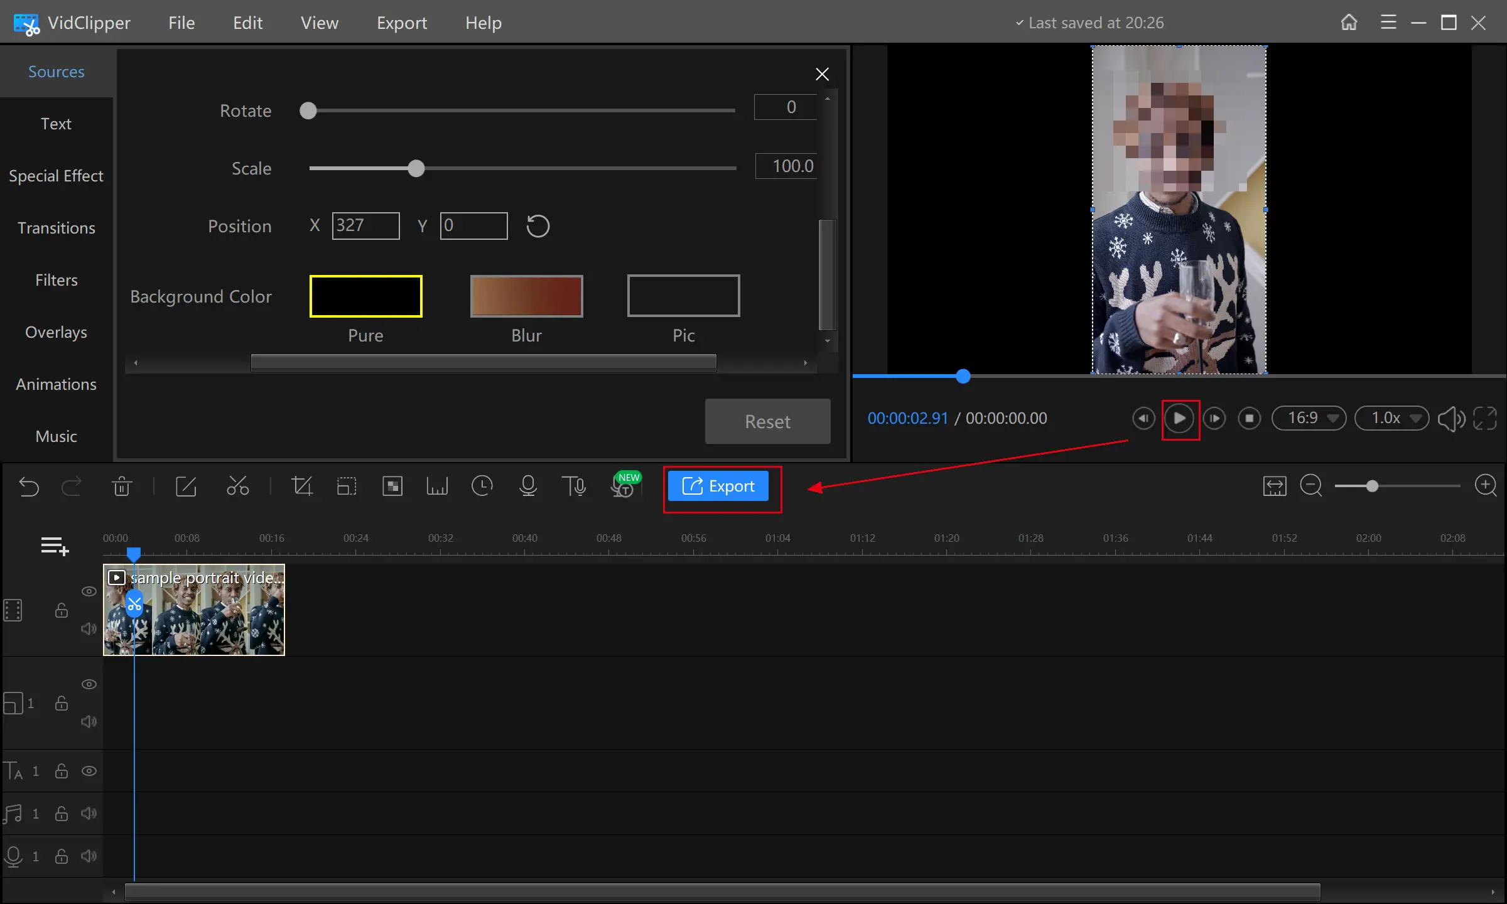Viewport: 1507px width, 904px height.
Task: Open the Export menu item
Action: point(401,21)
